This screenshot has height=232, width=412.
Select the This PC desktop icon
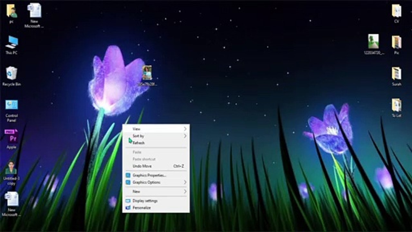coord(12,45)
